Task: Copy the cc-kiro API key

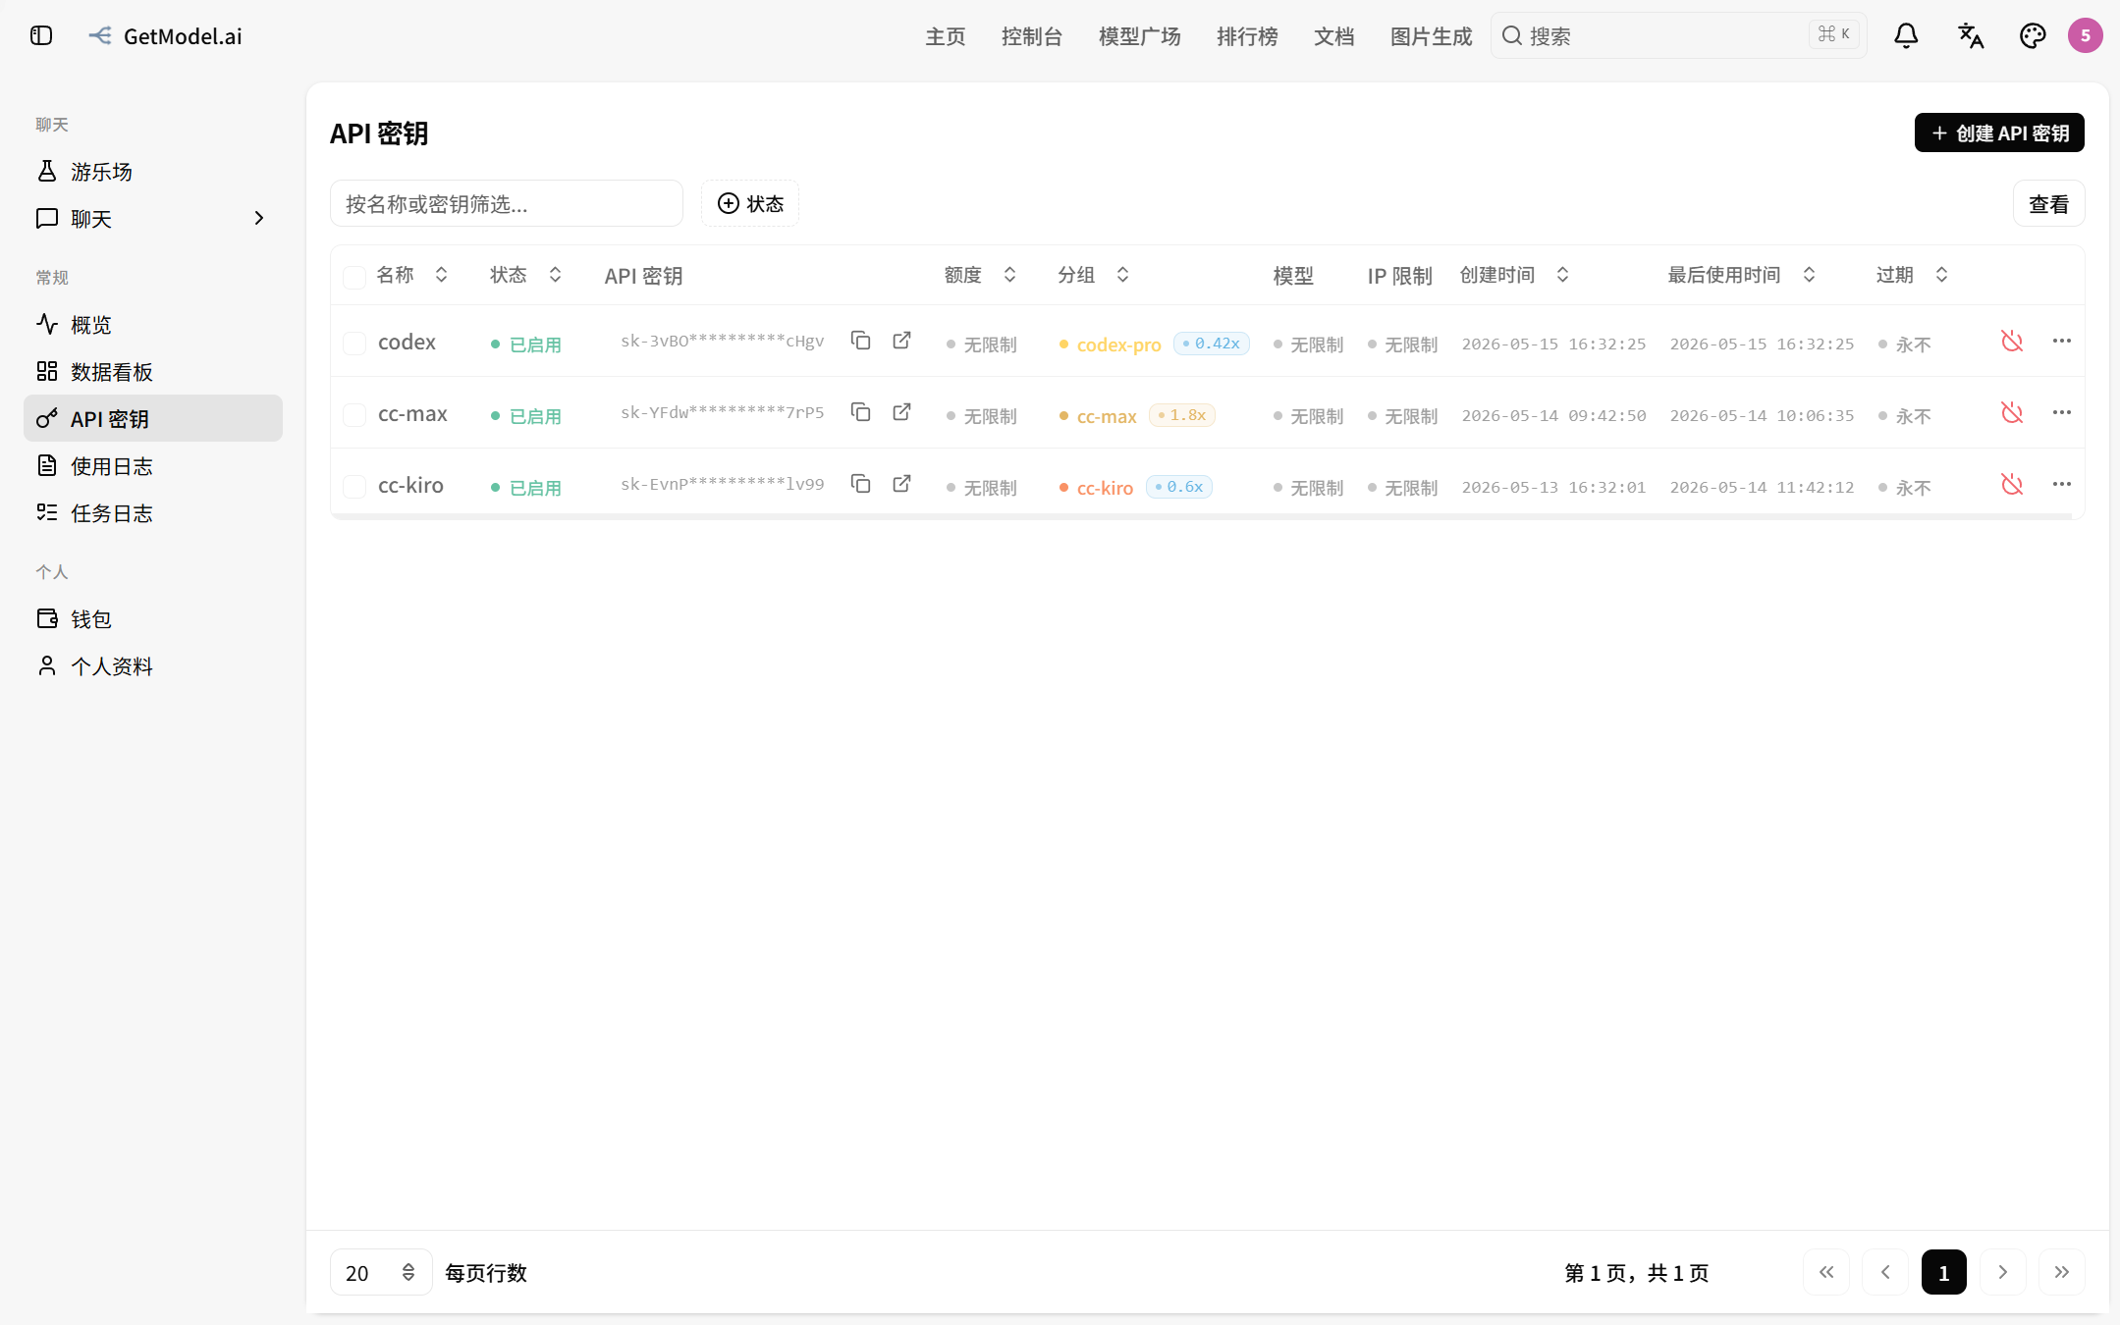Action: [x=861, y=484]
